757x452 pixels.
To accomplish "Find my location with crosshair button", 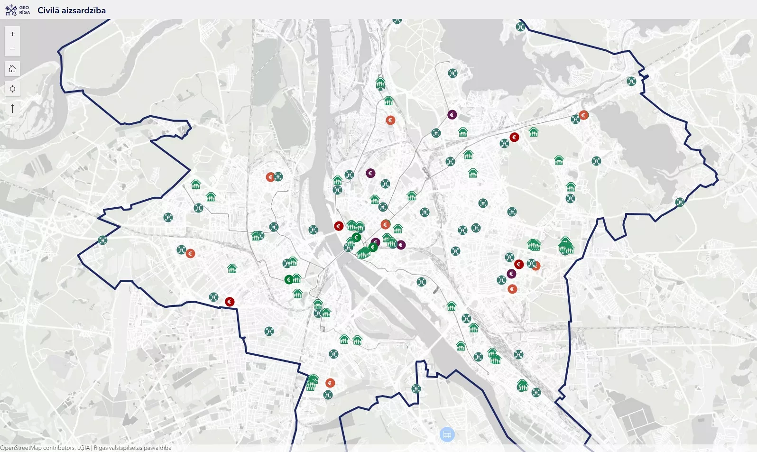I will pos(12,89).
